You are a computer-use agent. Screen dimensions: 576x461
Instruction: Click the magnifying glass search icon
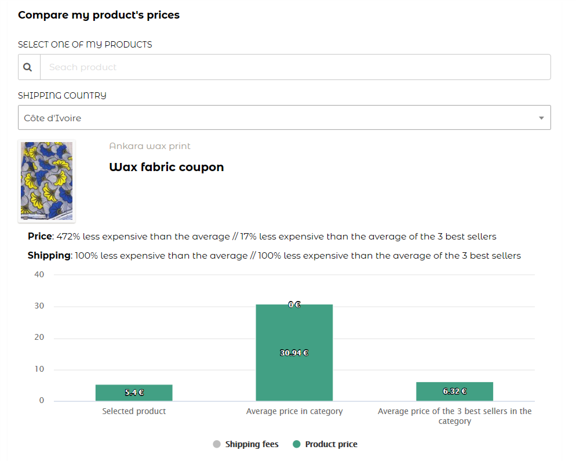point(28,67)
